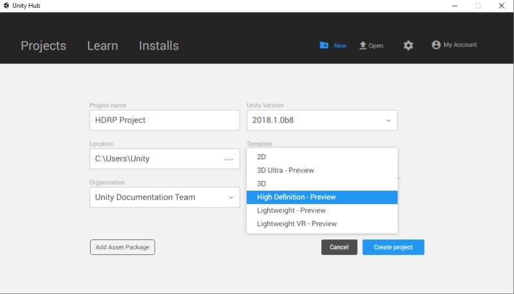Screen dimensions: 514x294
Task: Click the My Account avatar icon
Action: pyautogui.click(x=436, y=45)
